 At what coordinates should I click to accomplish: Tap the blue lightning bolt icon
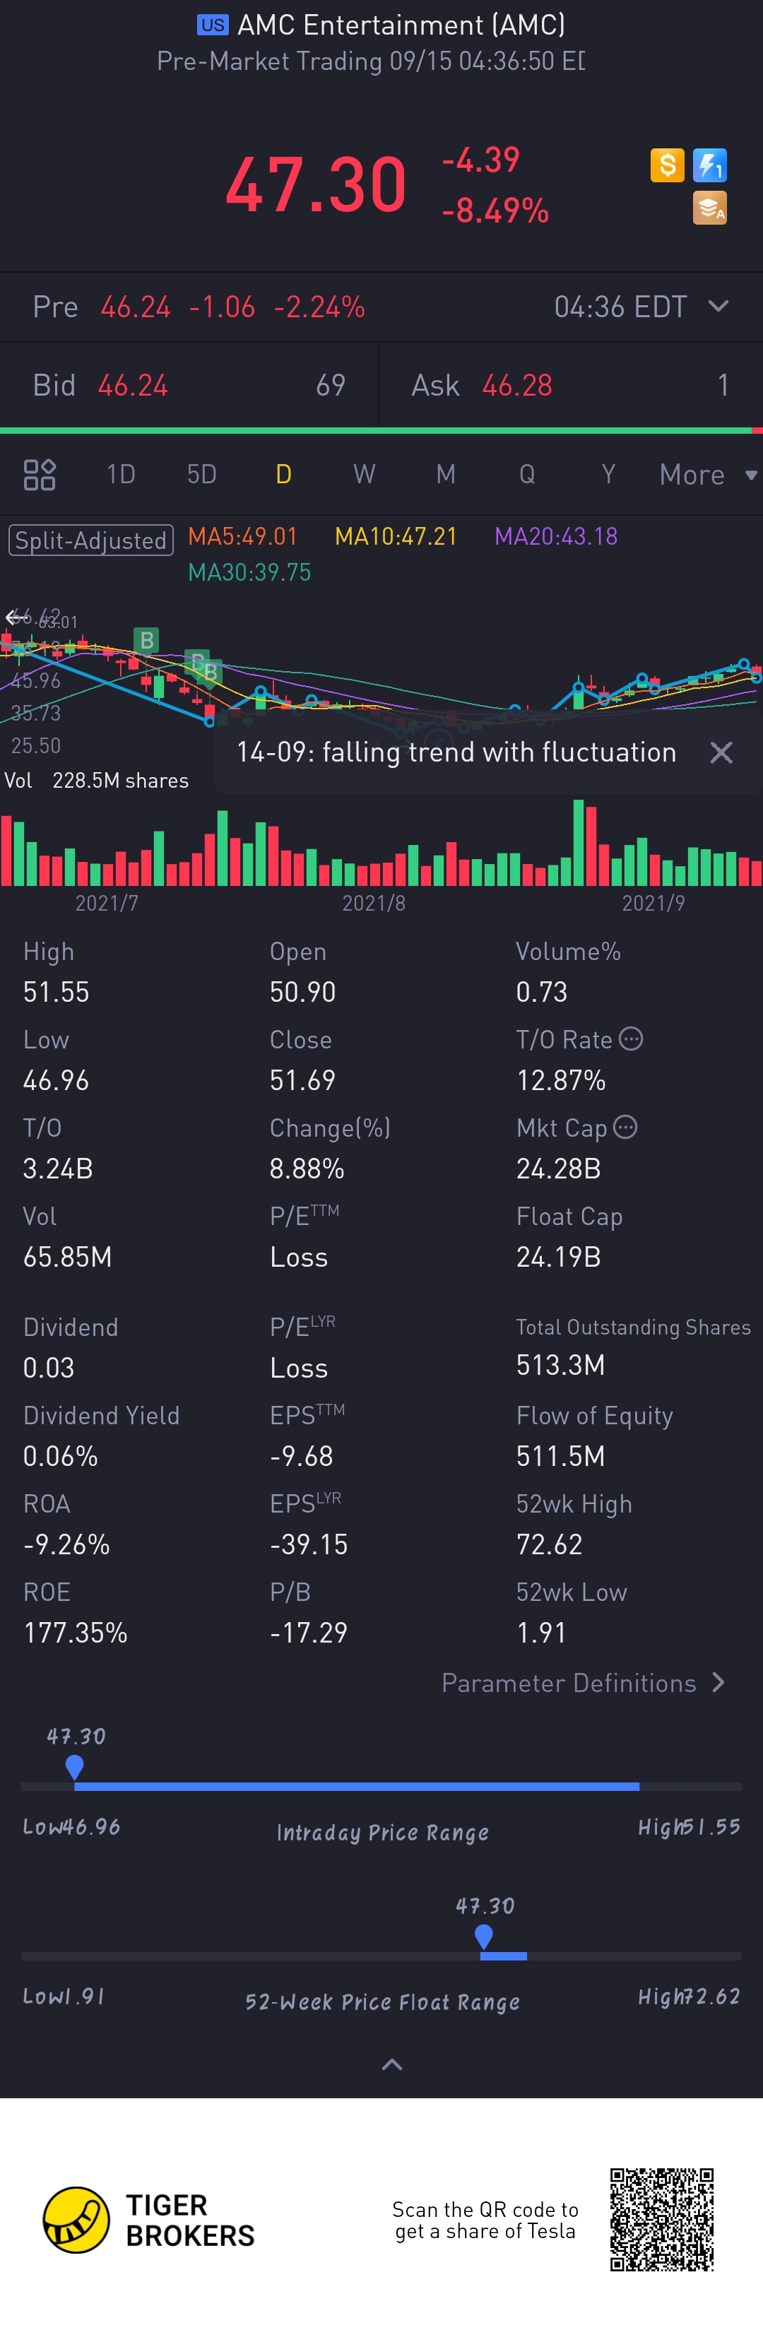point(710,165)
